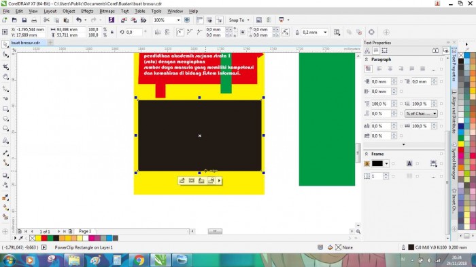Click the Save icon
The height and width of the screenshot is (267, 476).
[x=24, y=20]
